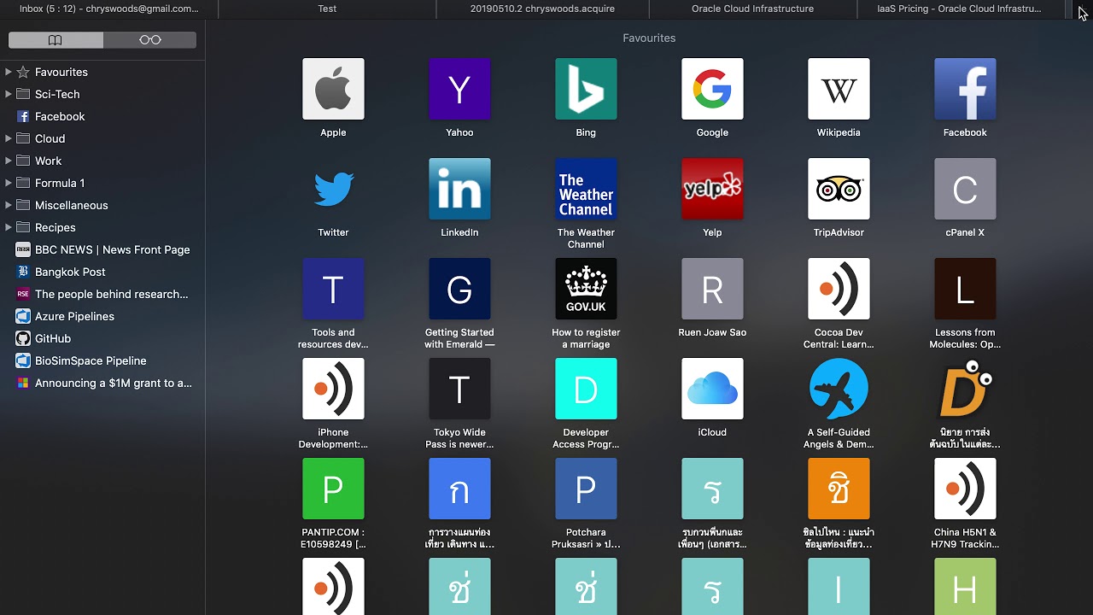
Task: Open the Announcing a $1M grant bookmark
Action: (102, 383)
